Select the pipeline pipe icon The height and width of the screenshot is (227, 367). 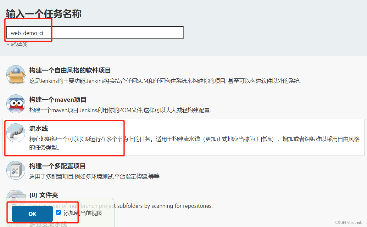(16, 133)
